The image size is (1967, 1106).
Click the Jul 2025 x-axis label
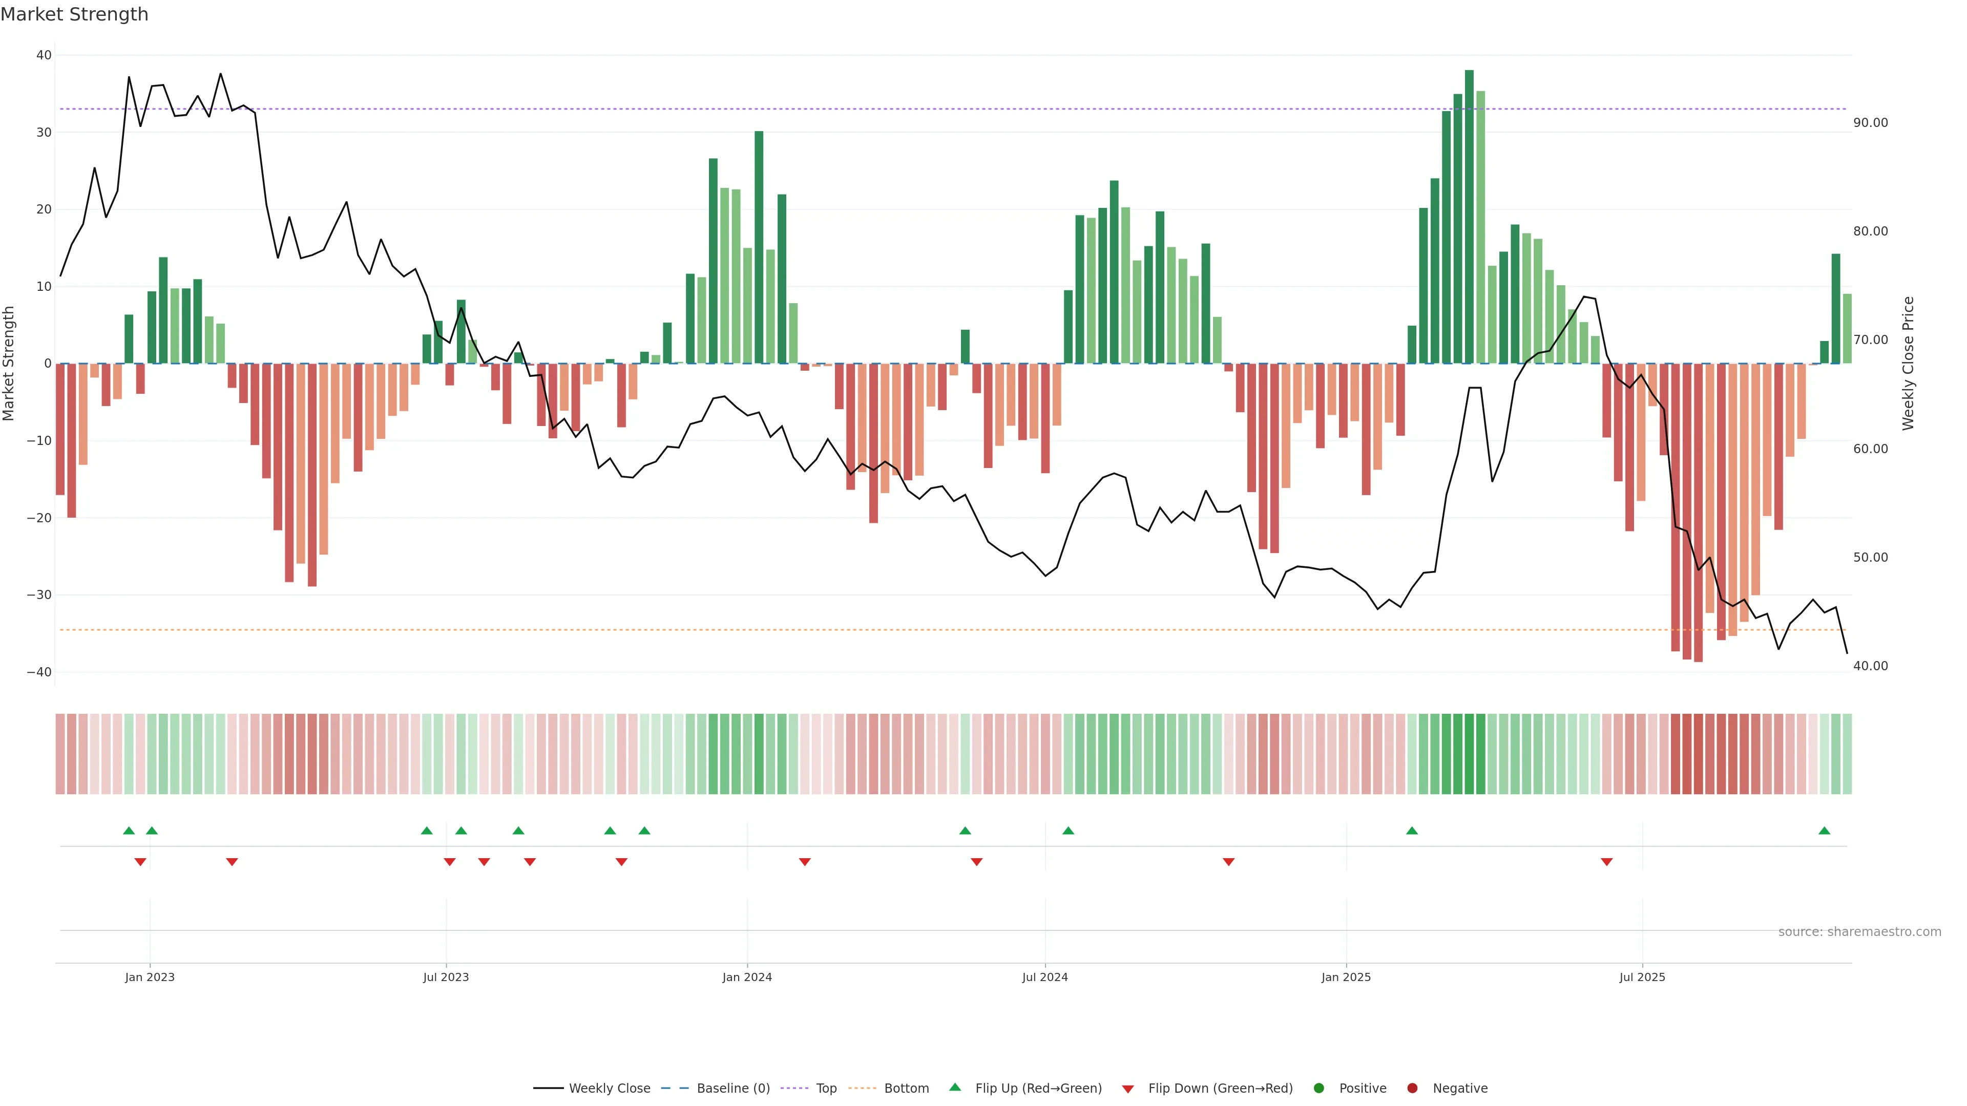(1642, 977)
